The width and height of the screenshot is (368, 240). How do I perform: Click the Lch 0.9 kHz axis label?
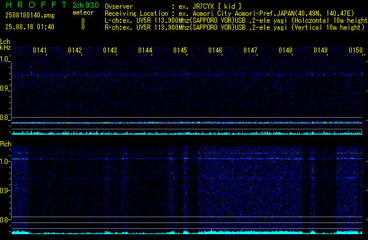[x=5, y=88]
